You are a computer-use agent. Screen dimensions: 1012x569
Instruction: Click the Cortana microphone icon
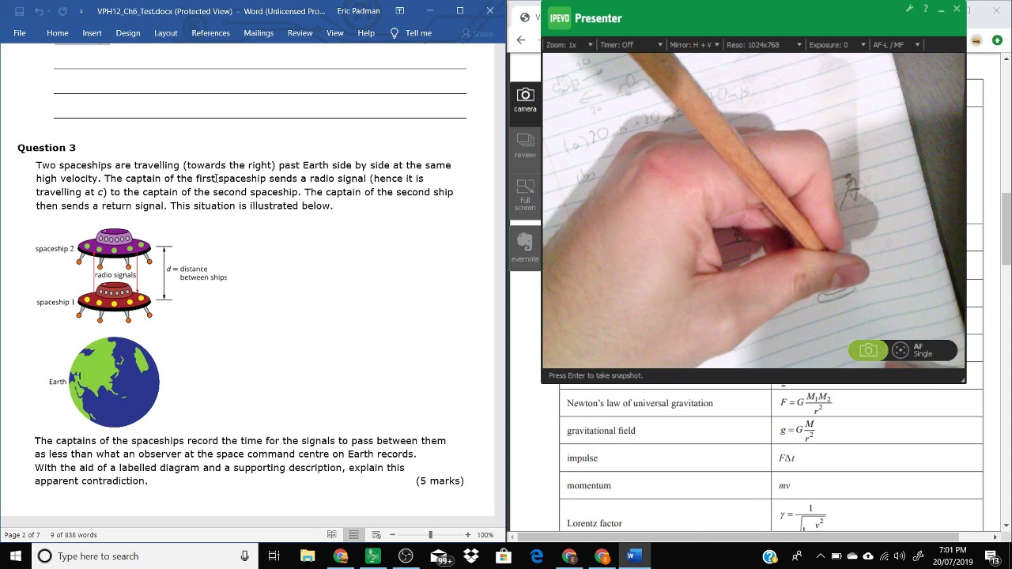(245, 556)
